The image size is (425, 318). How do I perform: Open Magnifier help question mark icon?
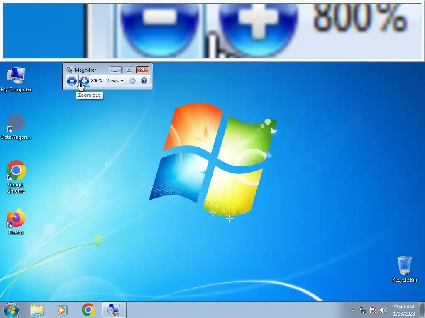[144, 81]
